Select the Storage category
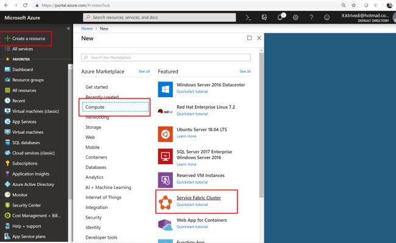This screenshot has height=243, width=396. point(93,127)
